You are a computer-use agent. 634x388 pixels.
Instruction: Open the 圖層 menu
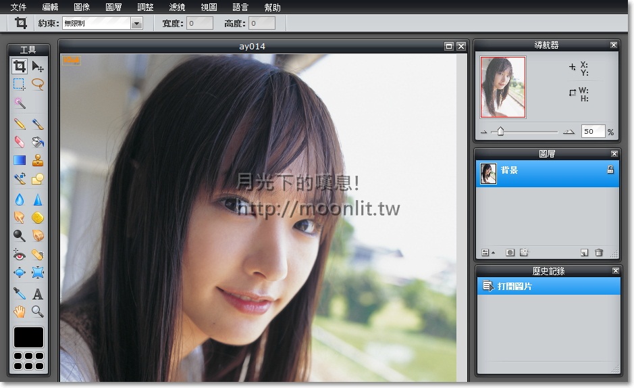pyautogui.click(x=113, y=7)
